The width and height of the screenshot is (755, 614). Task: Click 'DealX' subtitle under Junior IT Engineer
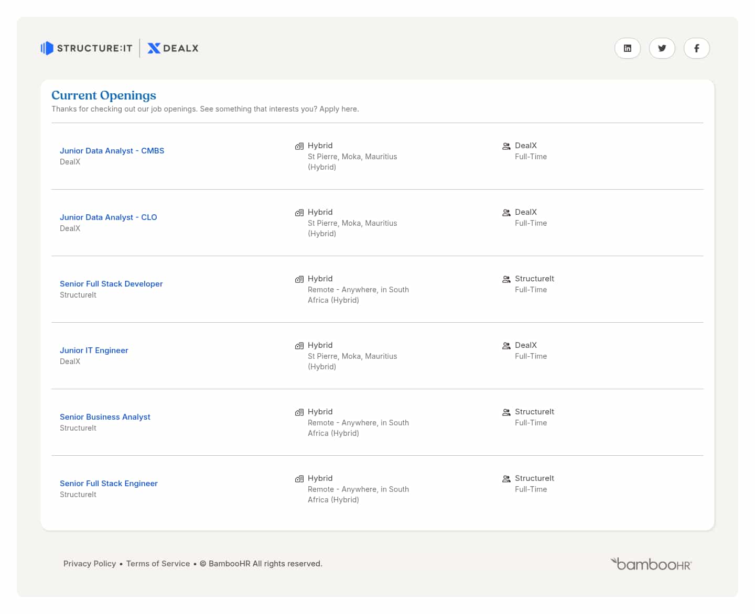(70, 361)
